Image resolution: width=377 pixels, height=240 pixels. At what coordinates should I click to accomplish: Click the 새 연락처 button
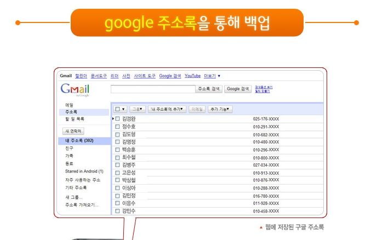pyautogui.click(x=73, y=131)
